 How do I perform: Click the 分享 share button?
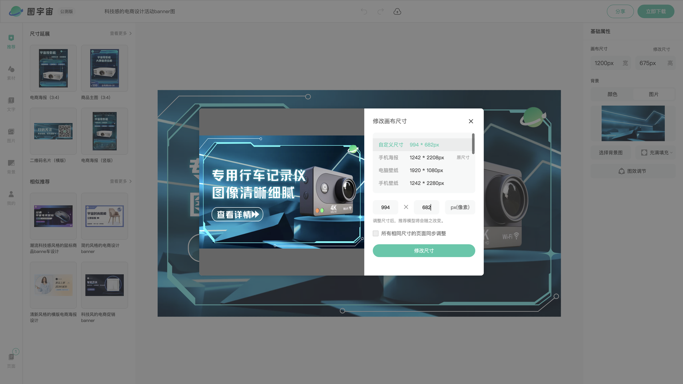coord(620,11)
